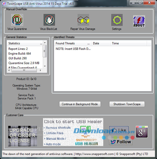This screenshot has height=159, width=157.
Task: Click the status bar snappersoft.com URL
Action: pos(94,154)
